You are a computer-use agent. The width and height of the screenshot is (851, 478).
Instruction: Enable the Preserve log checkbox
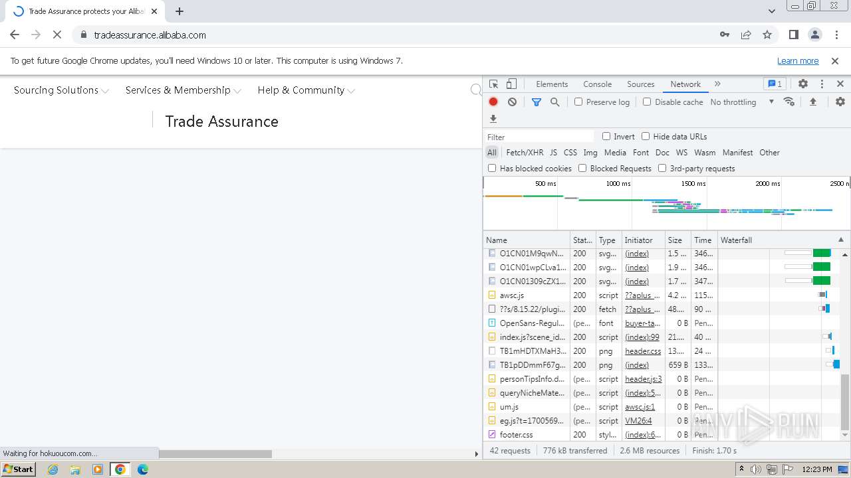click(x=578, y=102)
